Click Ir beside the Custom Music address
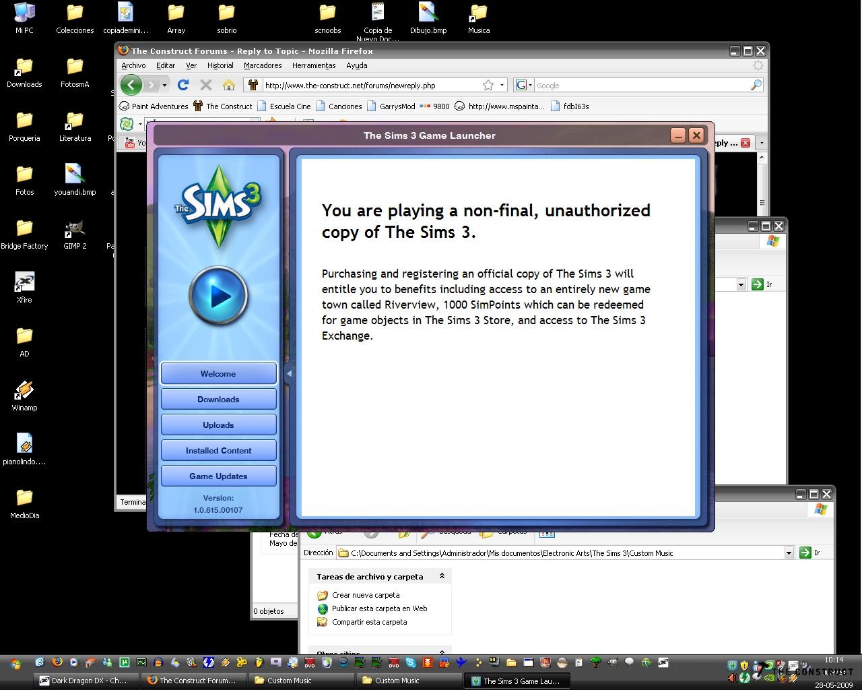Image resolution: width=862 pixels, height=690 pixels. pos(810,553)
